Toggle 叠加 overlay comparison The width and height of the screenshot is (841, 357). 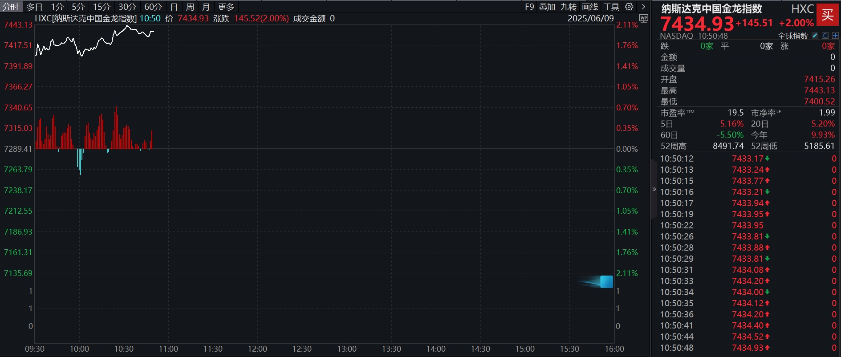(547, 7)
